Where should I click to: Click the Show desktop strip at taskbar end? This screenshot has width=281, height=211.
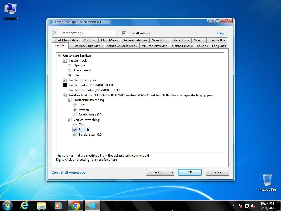pos(279,206)
